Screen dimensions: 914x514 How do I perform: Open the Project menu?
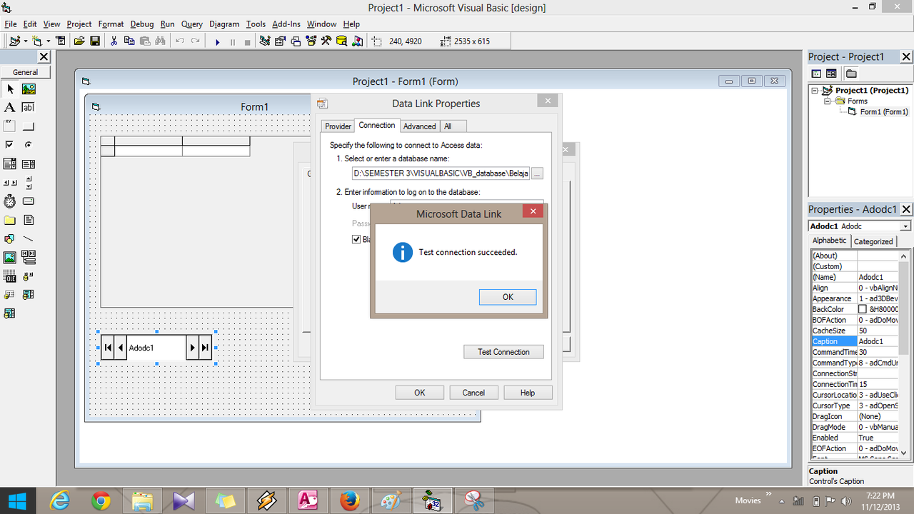(79, 24)
